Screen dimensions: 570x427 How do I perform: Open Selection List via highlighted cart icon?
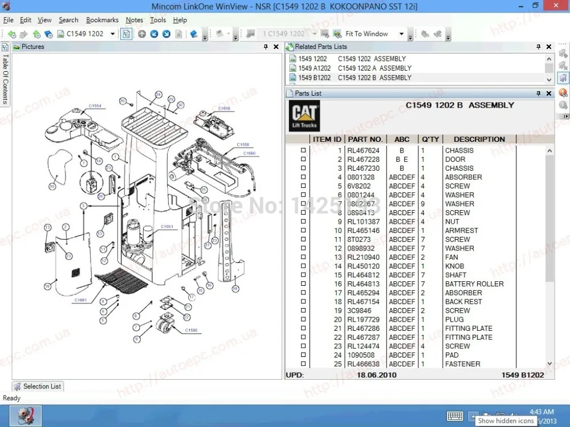coord(563,75)
